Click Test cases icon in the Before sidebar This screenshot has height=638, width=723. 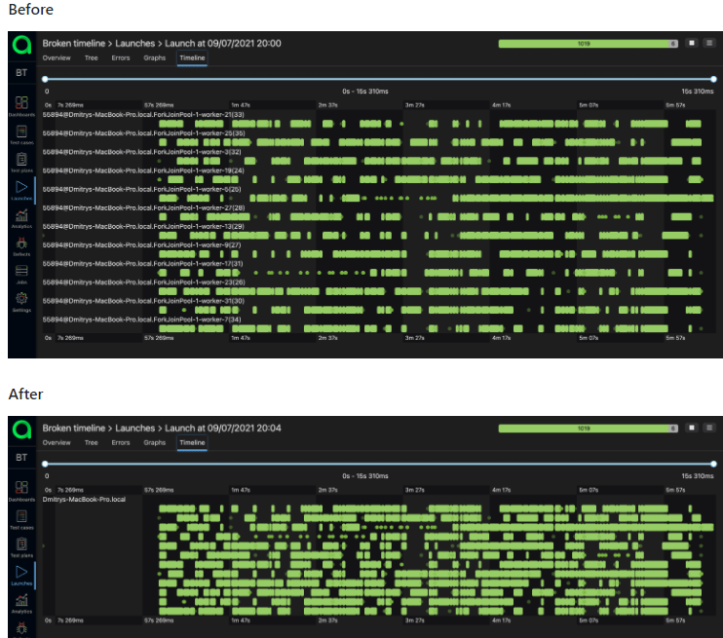click(x=21, y=133)
